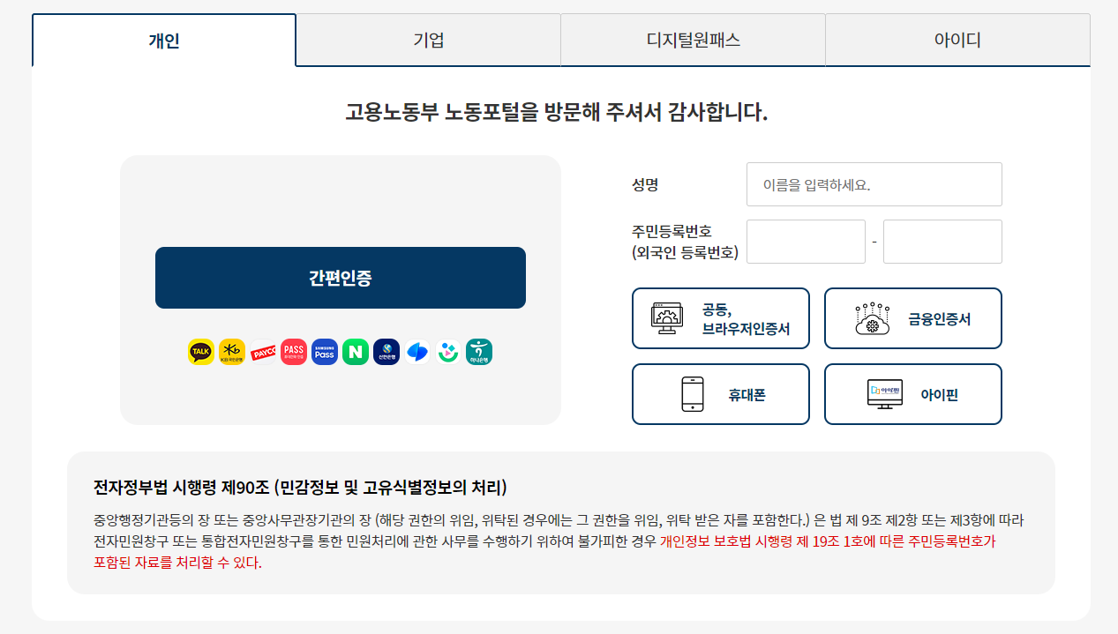This screenshot has height=634, width=1118.
Task: Click the first 주민등록번호 input box
Action: [805, 241]
